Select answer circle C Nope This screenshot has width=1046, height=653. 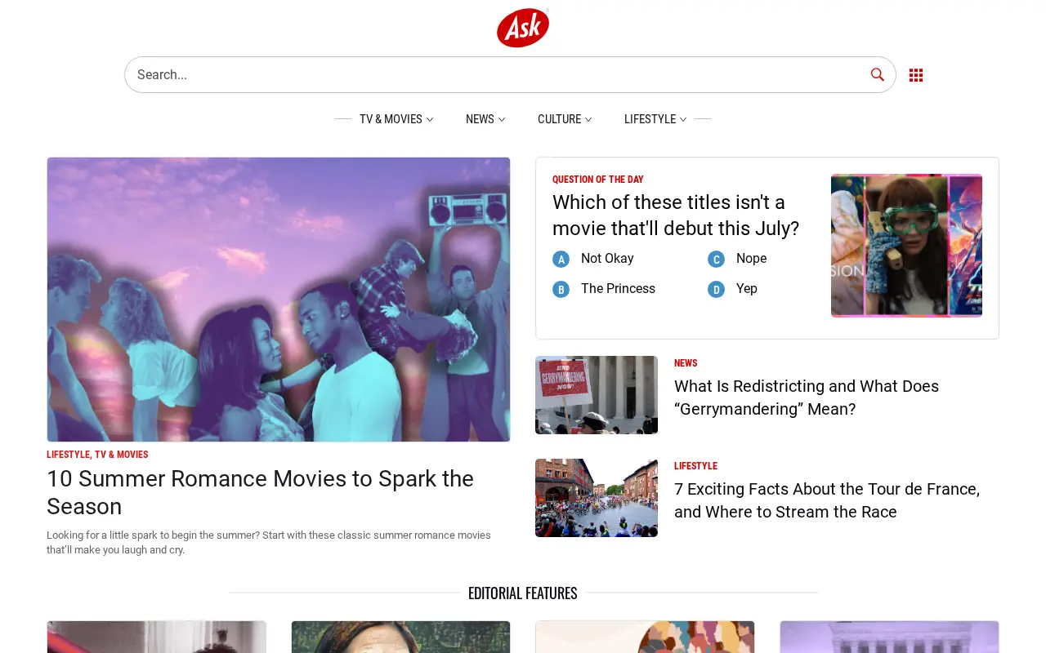(716, 259)
